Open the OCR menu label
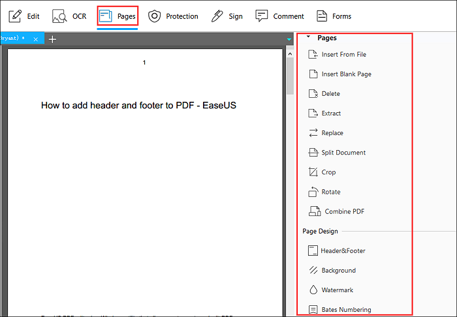Screen dimensions: 457x317 point(79,16)
